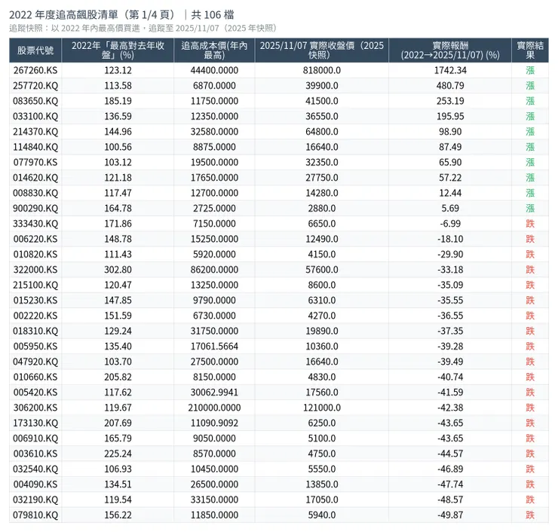Viewport: 558px width, 532px height.
Task: Select stock code 006220.KS
Action: click(x=35, y=239)
